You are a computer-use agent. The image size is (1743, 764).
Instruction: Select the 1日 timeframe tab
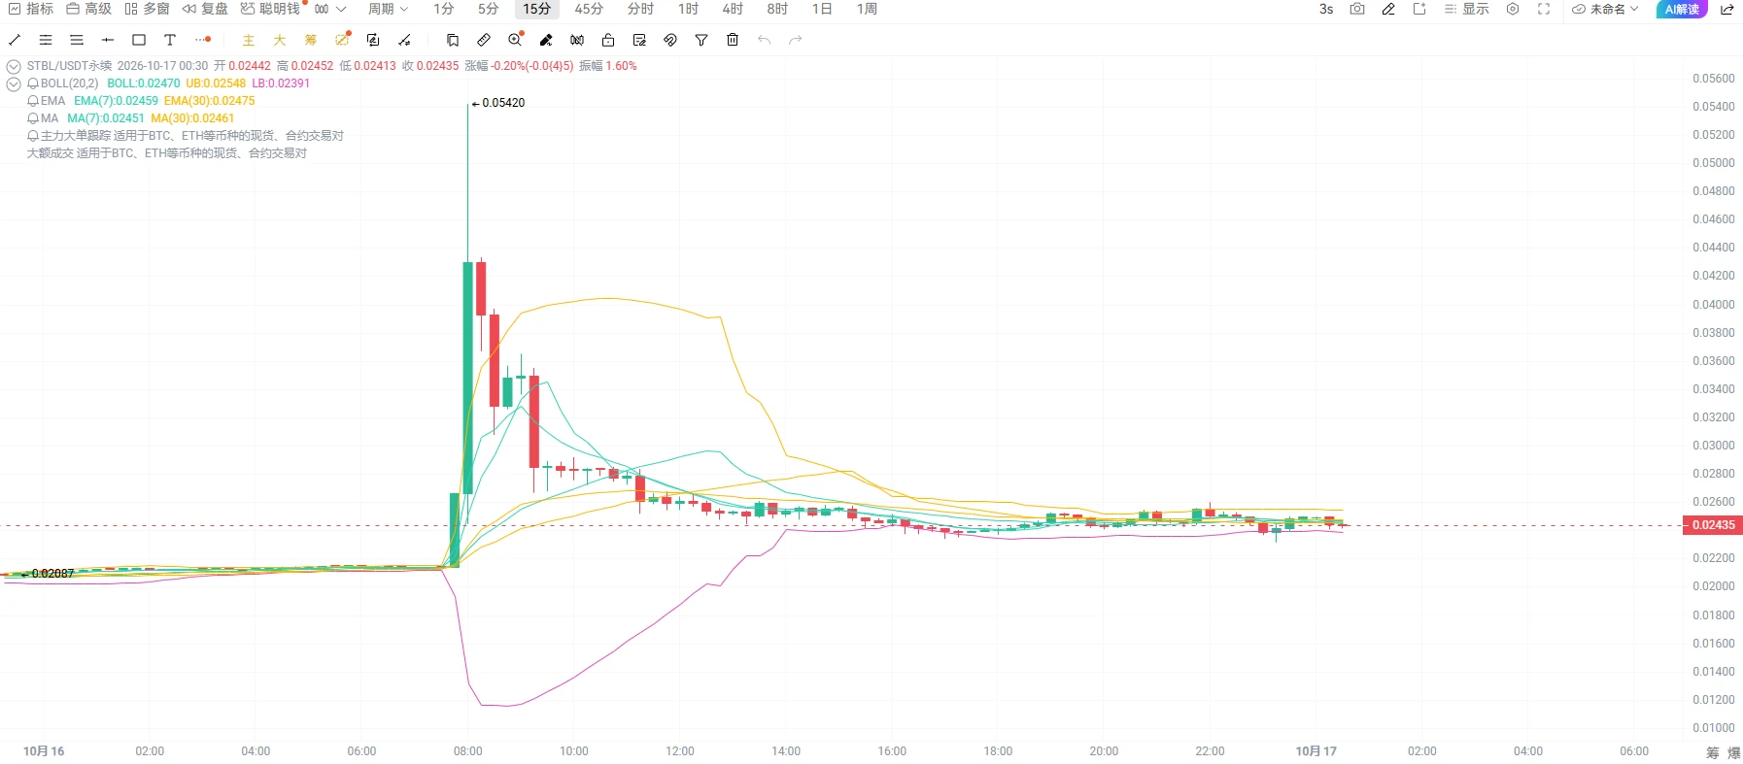pos(822,9)
